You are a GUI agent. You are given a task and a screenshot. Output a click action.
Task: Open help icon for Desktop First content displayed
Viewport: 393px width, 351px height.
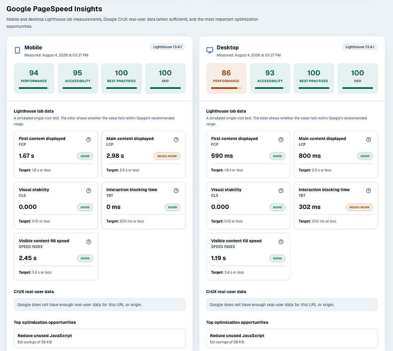(x=281, y=140)
